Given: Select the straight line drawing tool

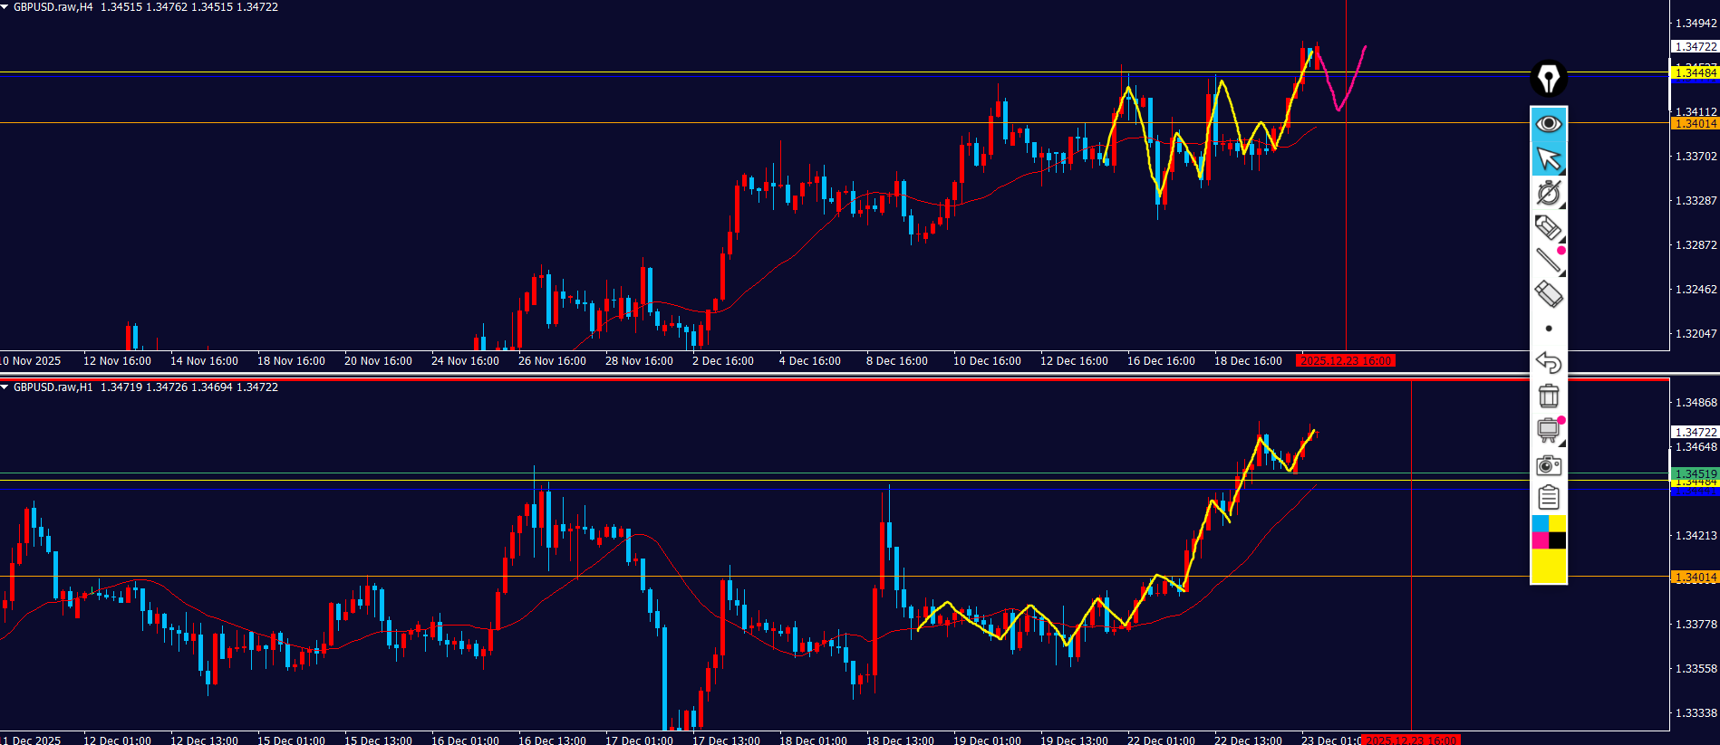Looking at the screenshot, I should (1548, 261).
